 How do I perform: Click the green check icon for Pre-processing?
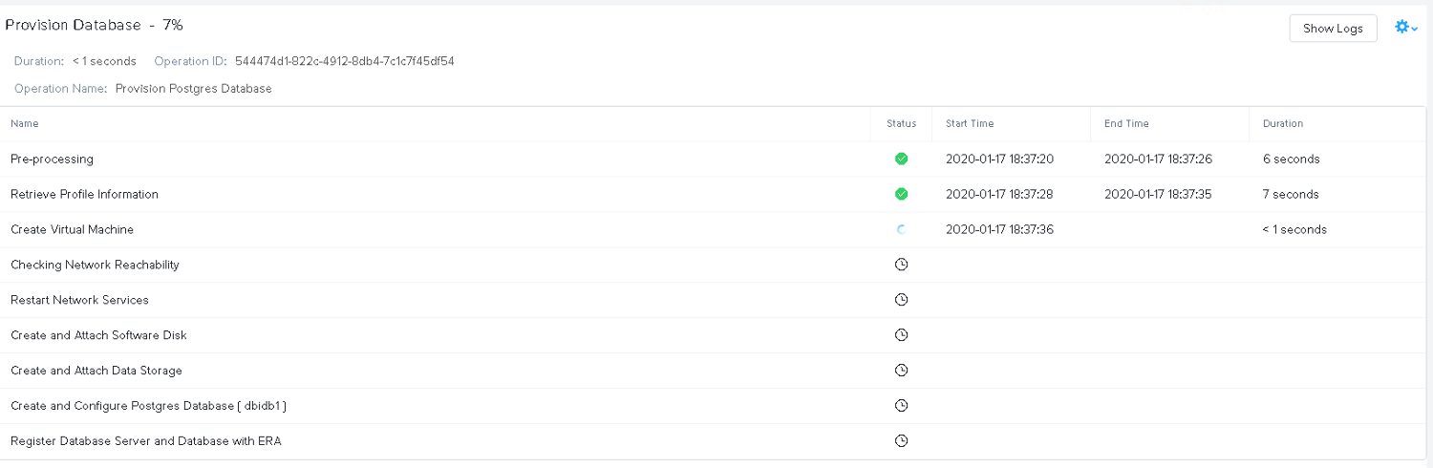901,159
